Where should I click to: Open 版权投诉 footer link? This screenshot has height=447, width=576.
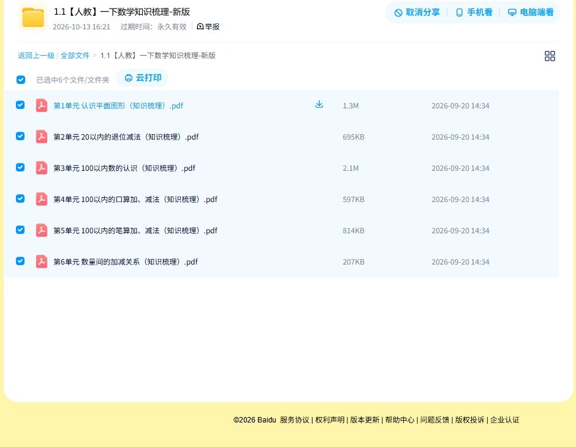tap(470, 420)
